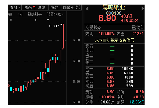
Task: Go to previous stock with left arrow
Action: [87, 9]
